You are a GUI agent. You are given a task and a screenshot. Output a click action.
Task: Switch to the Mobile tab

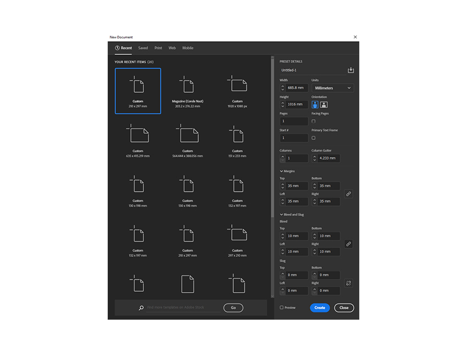188,48
